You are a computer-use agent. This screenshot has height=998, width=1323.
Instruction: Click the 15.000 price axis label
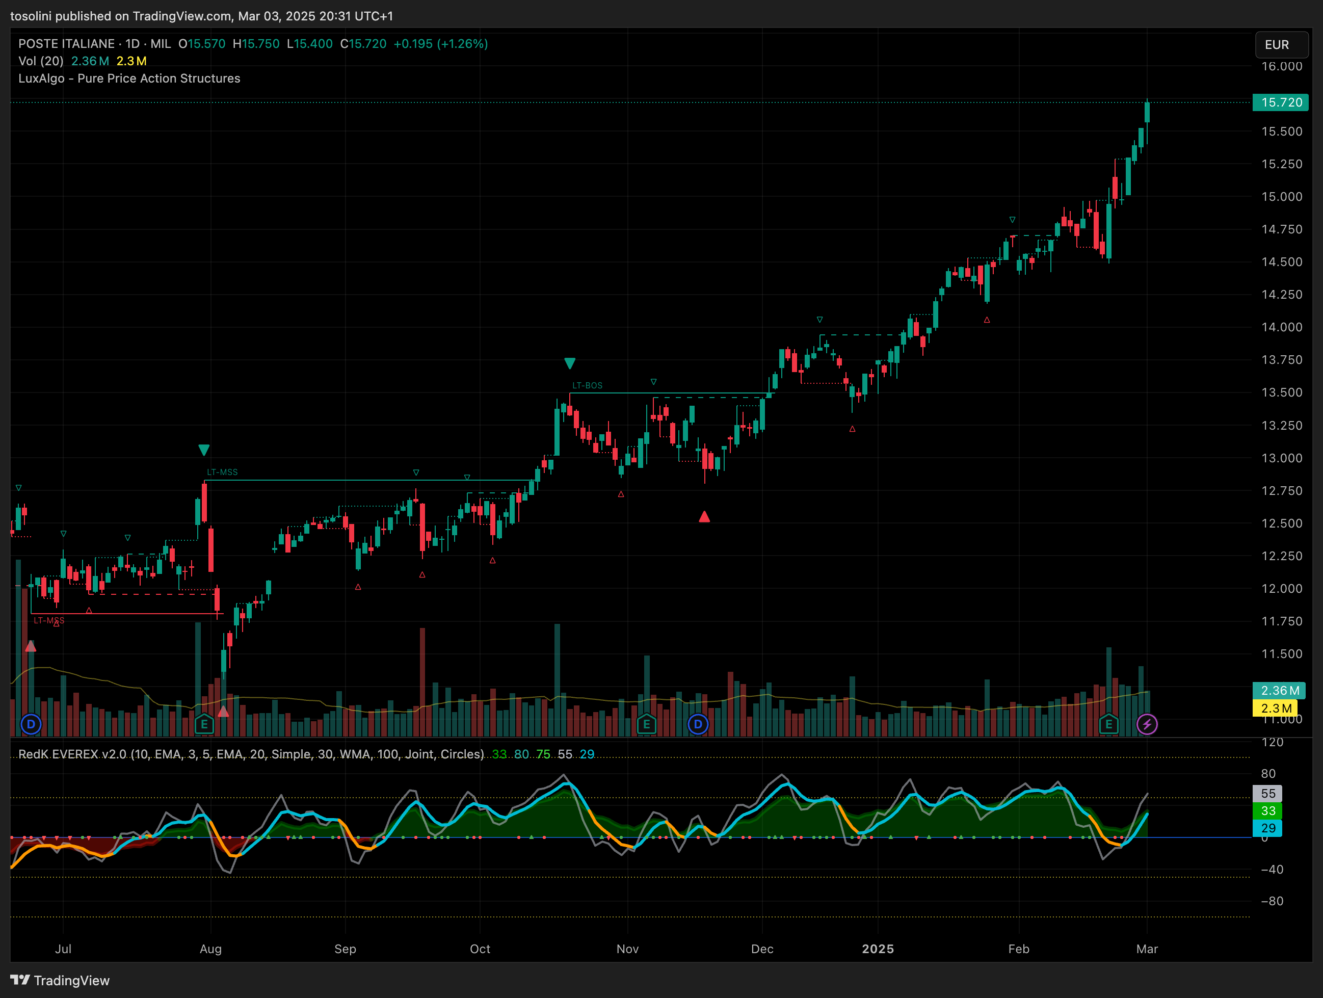[1281, 197]
